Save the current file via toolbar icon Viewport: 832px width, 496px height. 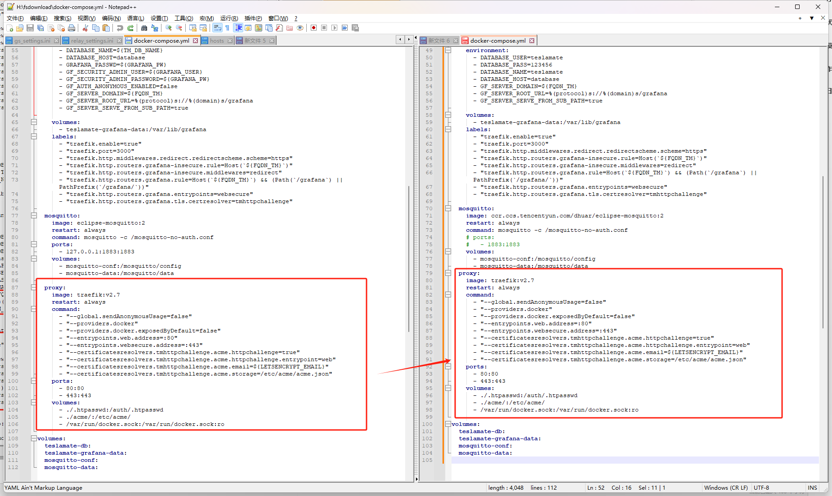point(30,28)
